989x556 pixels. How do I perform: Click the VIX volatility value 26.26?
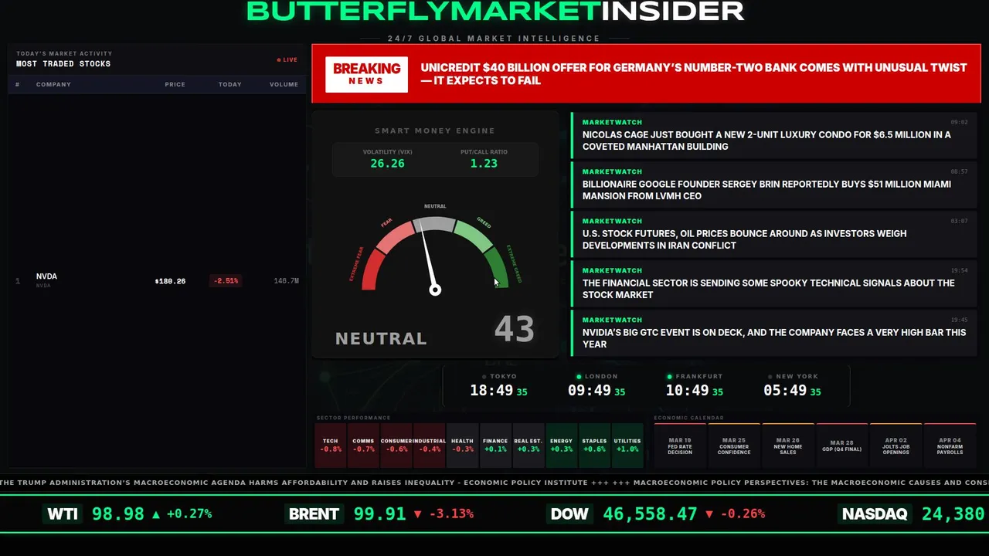[x=387, y=164]
